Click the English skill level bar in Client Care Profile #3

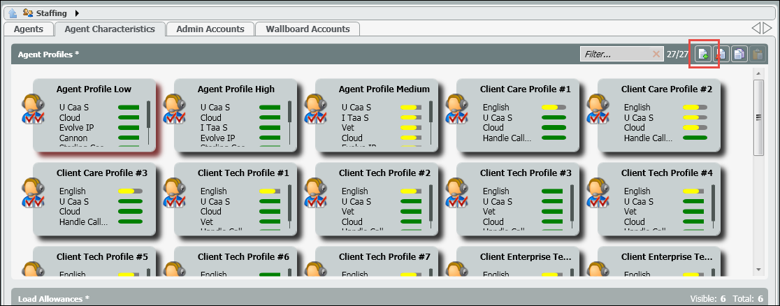(130, 191)
